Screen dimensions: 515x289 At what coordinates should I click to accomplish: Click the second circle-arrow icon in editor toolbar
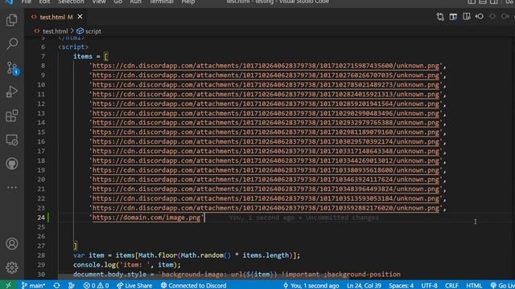[505, 16]
